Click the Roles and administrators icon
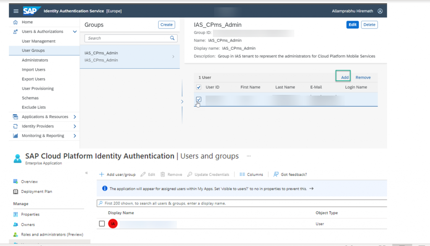The image size is (430, 246). click(x=16, y=235)
